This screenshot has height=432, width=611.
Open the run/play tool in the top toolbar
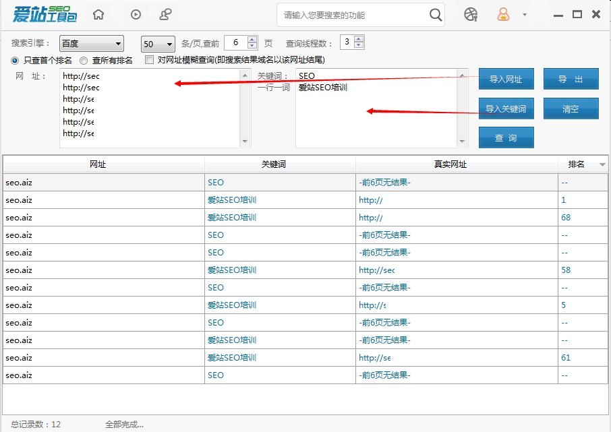(x=135, y=13)
